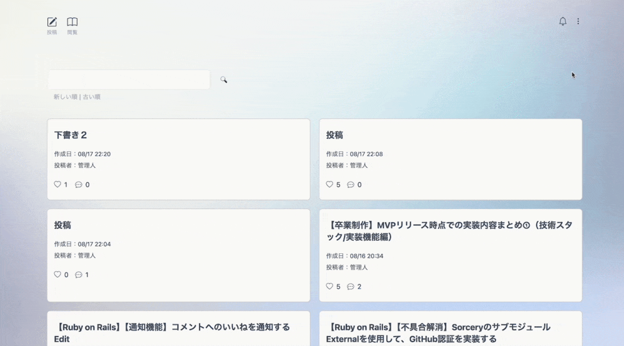
Task: Click comment icon on 08/17 22:08 投稿 card
Action: (351, 184)
